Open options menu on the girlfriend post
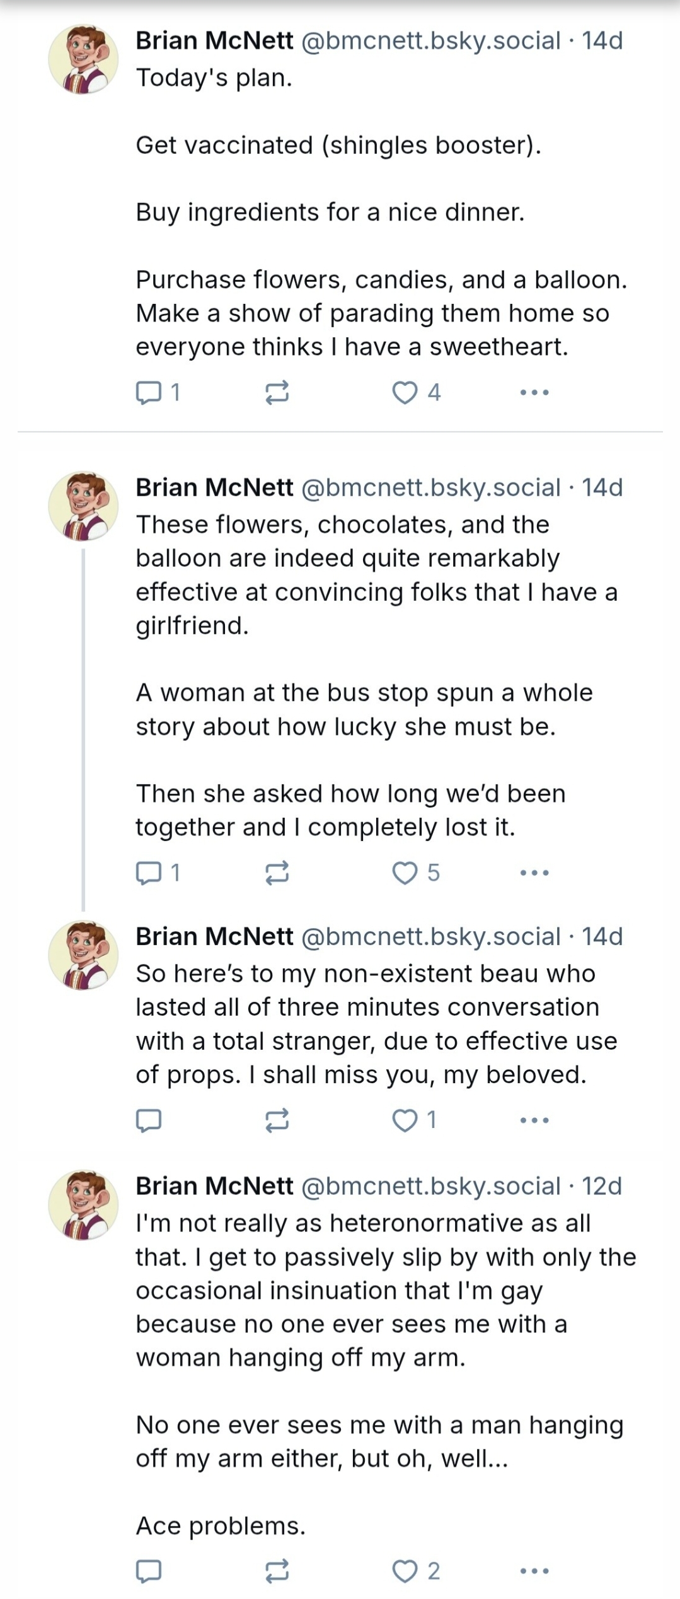 [534, 873]
